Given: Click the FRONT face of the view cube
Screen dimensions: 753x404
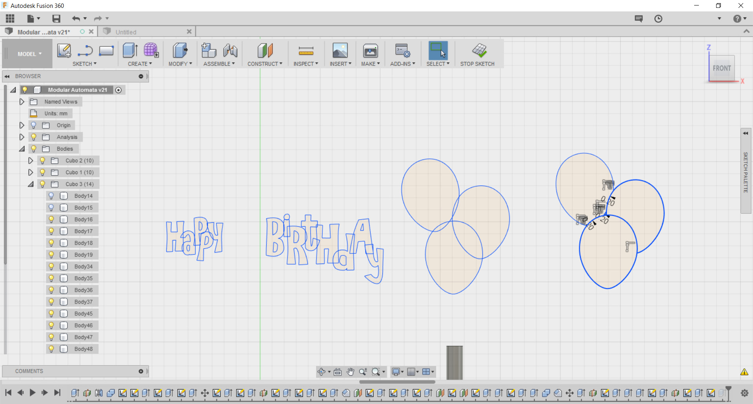Looking at the screenshot, I should [722, 68].
